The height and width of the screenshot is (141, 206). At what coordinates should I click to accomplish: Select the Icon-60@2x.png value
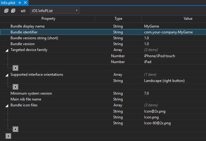point(157,123)
